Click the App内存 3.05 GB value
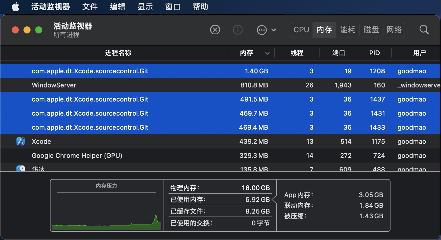The width and height of the screenshot is (441, 240). [371, 195]
